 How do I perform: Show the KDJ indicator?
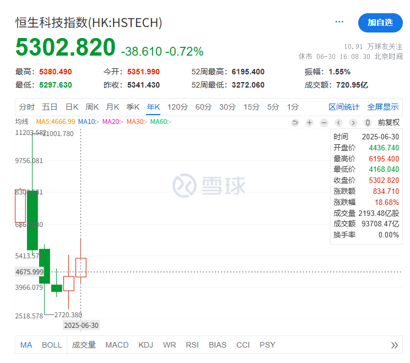[145, 345]
